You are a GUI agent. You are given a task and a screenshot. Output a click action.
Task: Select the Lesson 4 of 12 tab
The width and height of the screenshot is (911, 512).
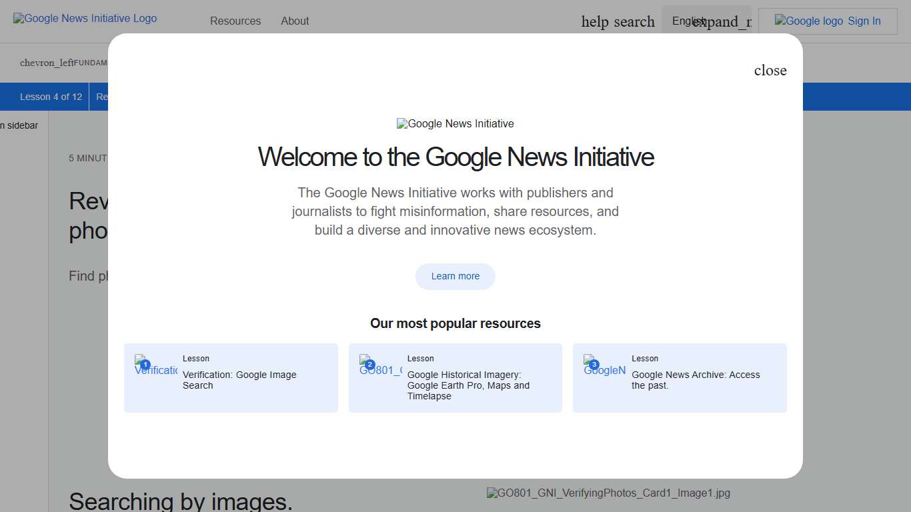[51, 97]
